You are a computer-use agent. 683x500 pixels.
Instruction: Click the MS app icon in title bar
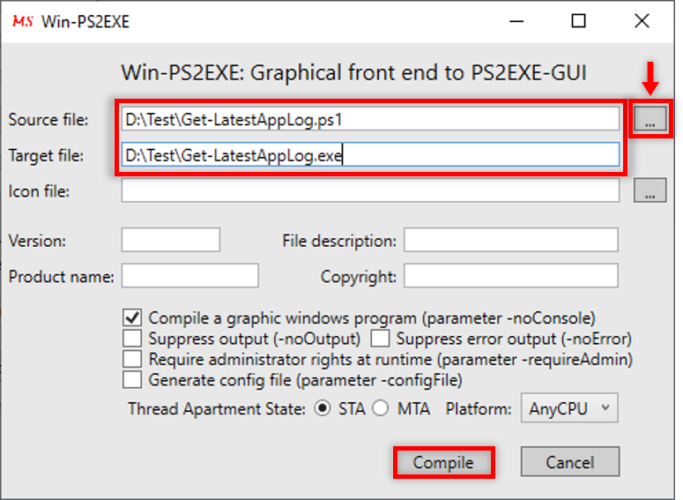coord(23,21)
